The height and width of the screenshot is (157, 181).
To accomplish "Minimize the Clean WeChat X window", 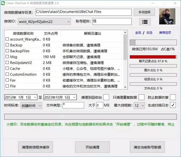I will tap(153, 3).
